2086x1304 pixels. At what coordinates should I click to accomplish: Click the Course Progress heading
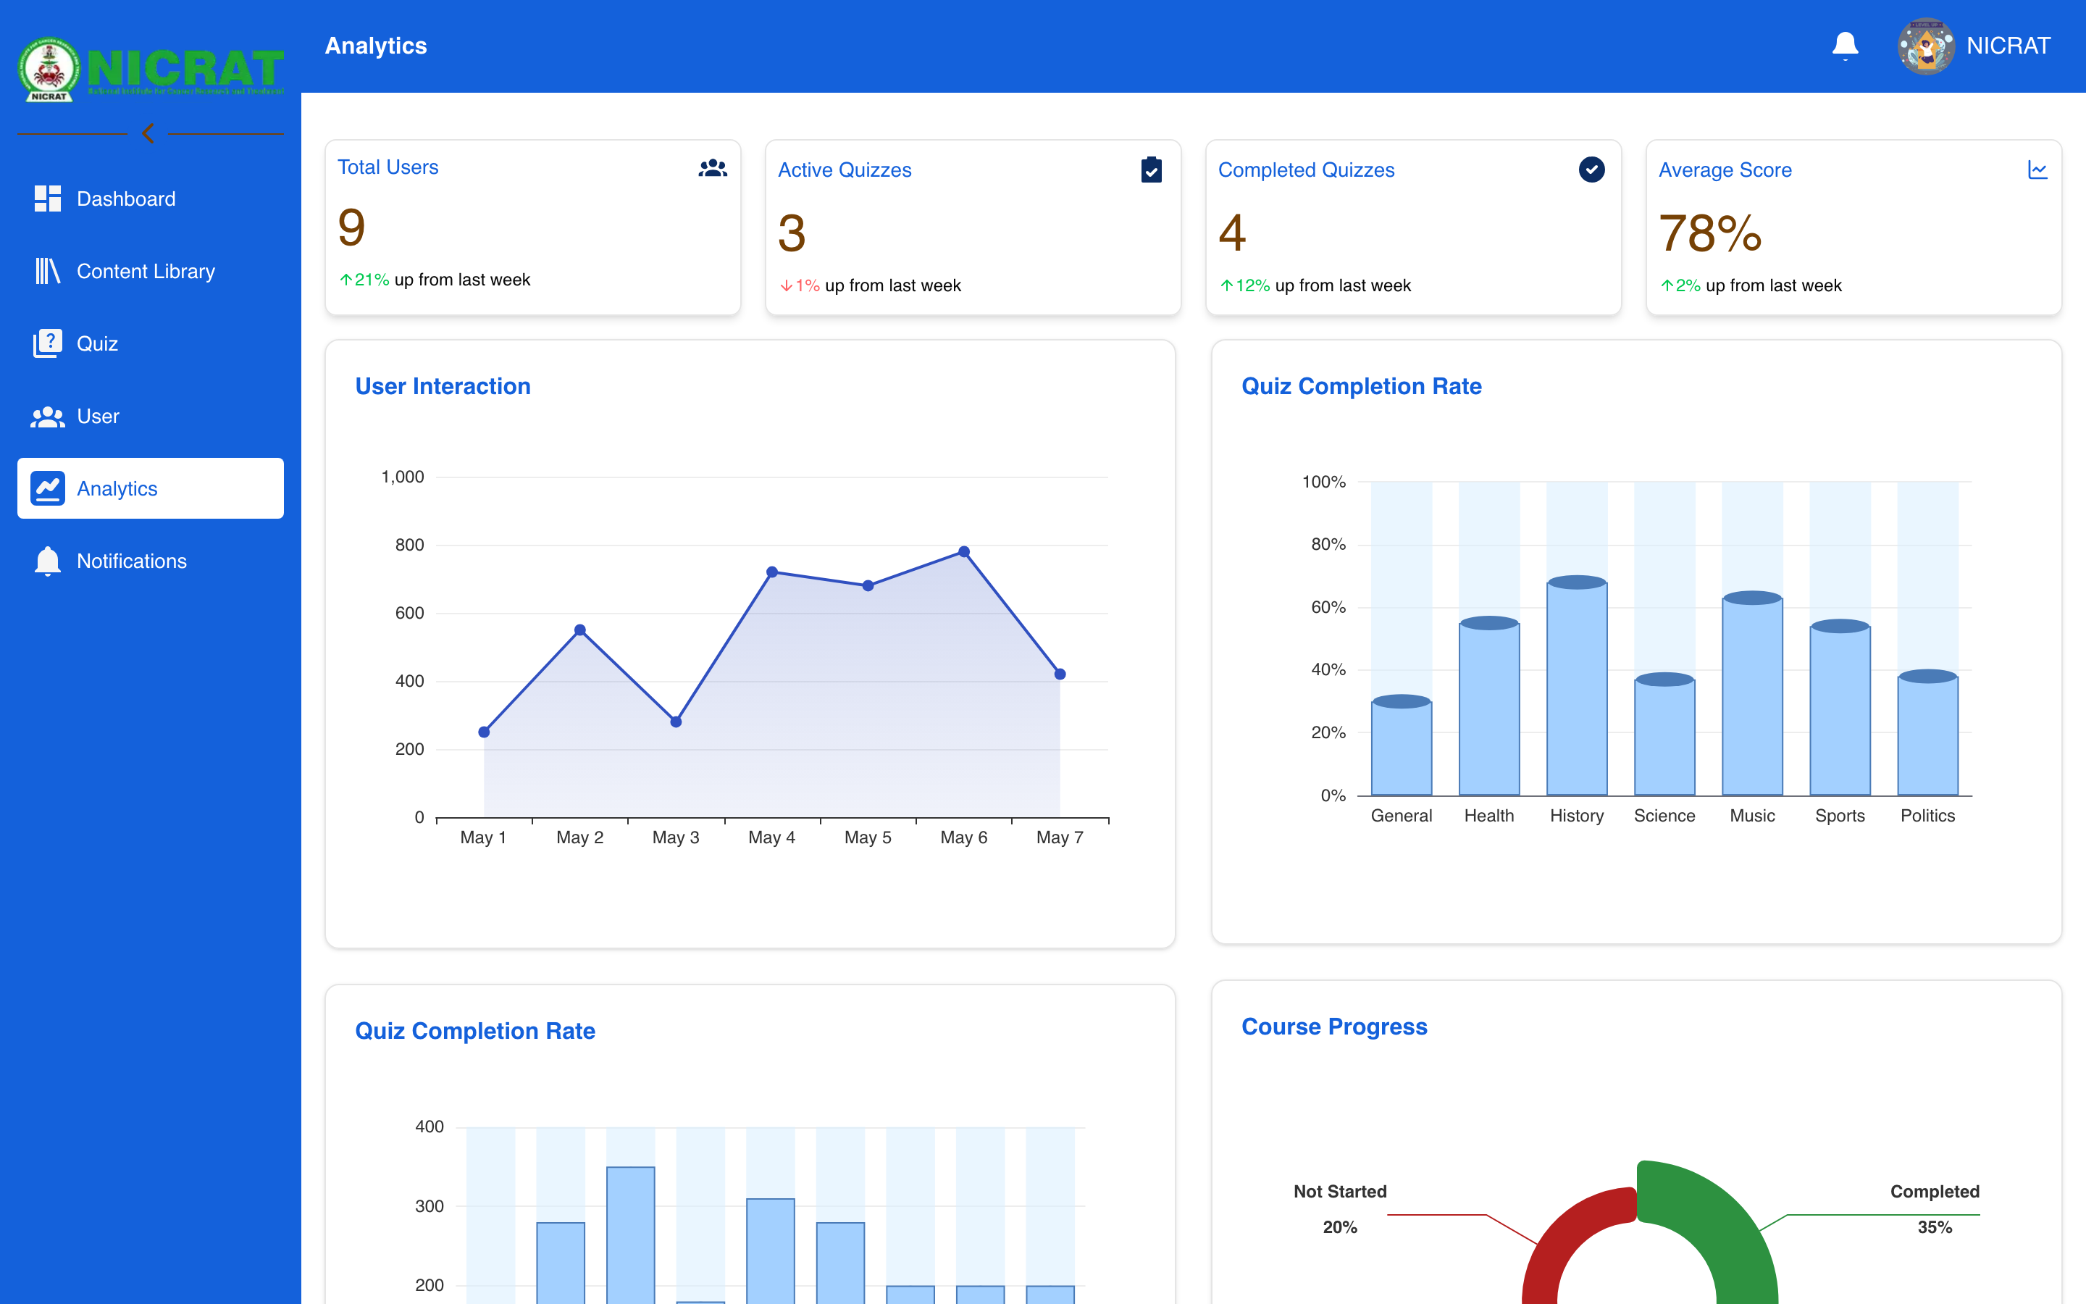click(1334, 1027)
